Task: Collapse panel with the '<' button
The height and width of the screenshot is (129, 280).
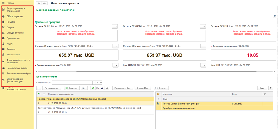Action: 39,88
